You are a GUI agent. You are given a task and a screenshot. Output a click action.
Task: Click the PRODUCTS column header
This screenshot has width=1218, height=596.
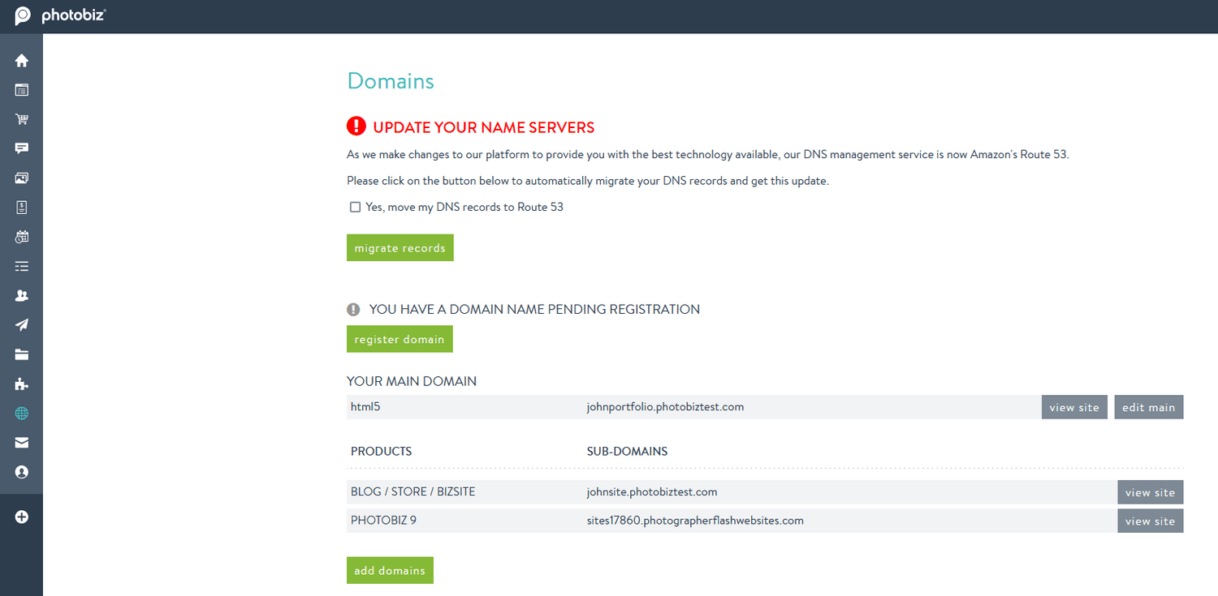[x=382, y=451]
